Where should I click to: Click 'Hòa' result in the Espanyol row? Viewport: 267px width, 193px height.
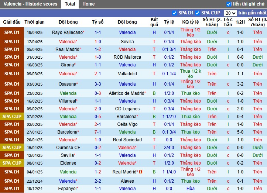(x=191, y=189)
